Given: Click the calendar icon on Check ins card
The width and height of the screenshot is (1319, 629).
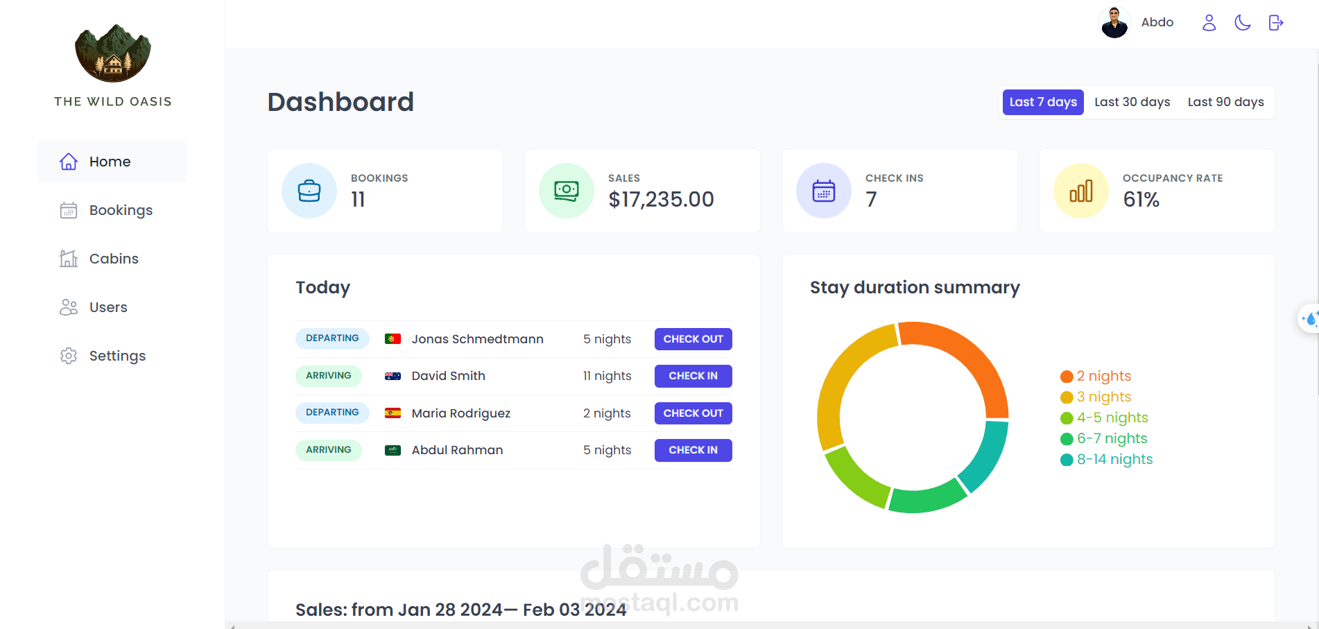Looking at the screenshot, I should (823, 191).
